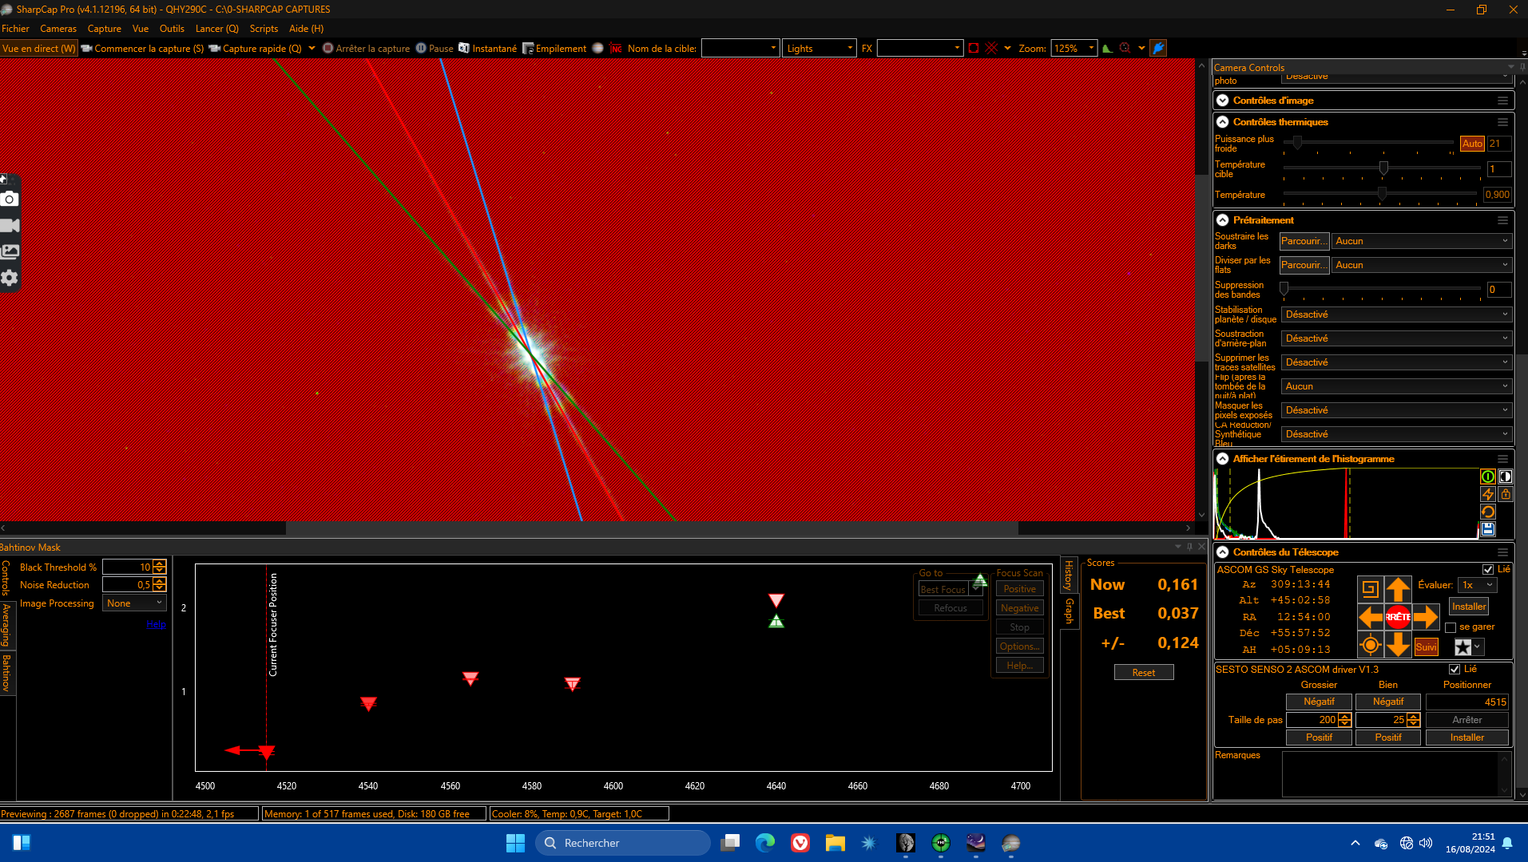
Task: Click the red ARRÊTE stop button
Action: [1398, 617]
